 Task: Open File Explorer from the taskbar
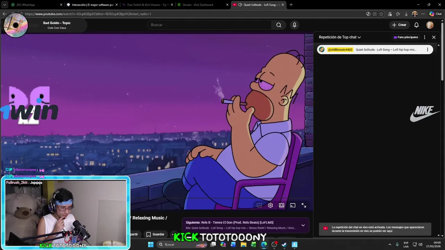[x=243, y=244]
